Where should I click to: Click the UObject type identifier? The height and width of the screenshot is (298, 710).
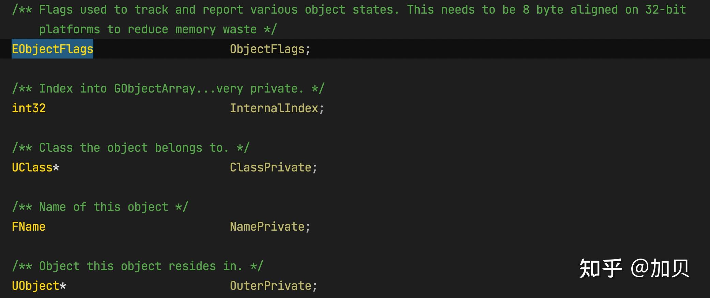pyautogui.click(x=35, y=286)
